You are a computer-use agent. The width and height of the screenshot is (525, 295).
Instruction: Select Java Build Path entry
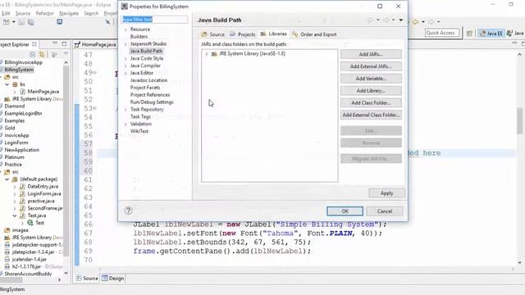[146, 51]
